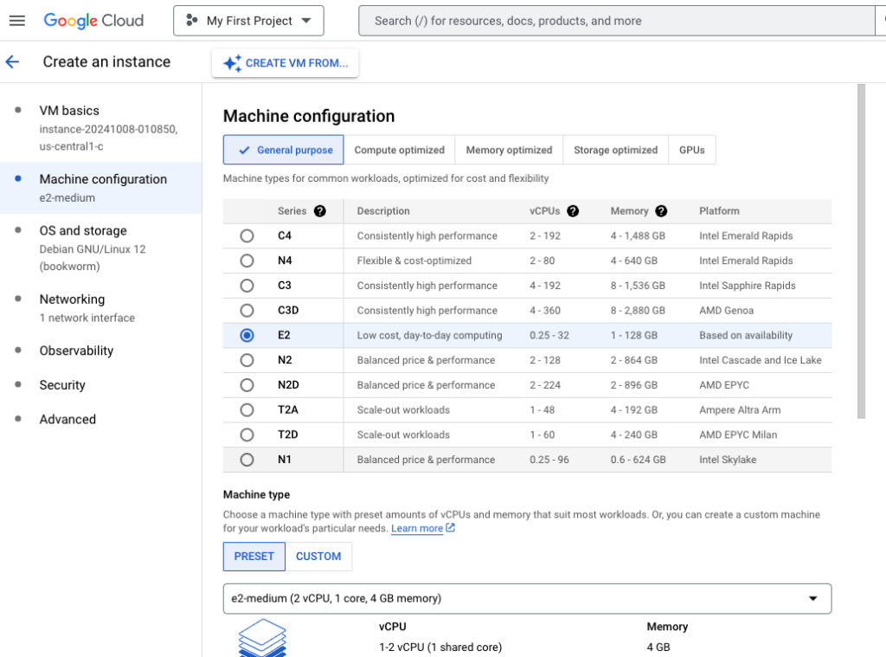Click 'AMD Genoa' platform cell
The width and height of the screenshot is (886, 657).
point(726,311)
